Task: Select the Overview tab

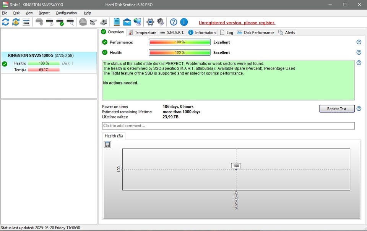Action: coord(112,32)
